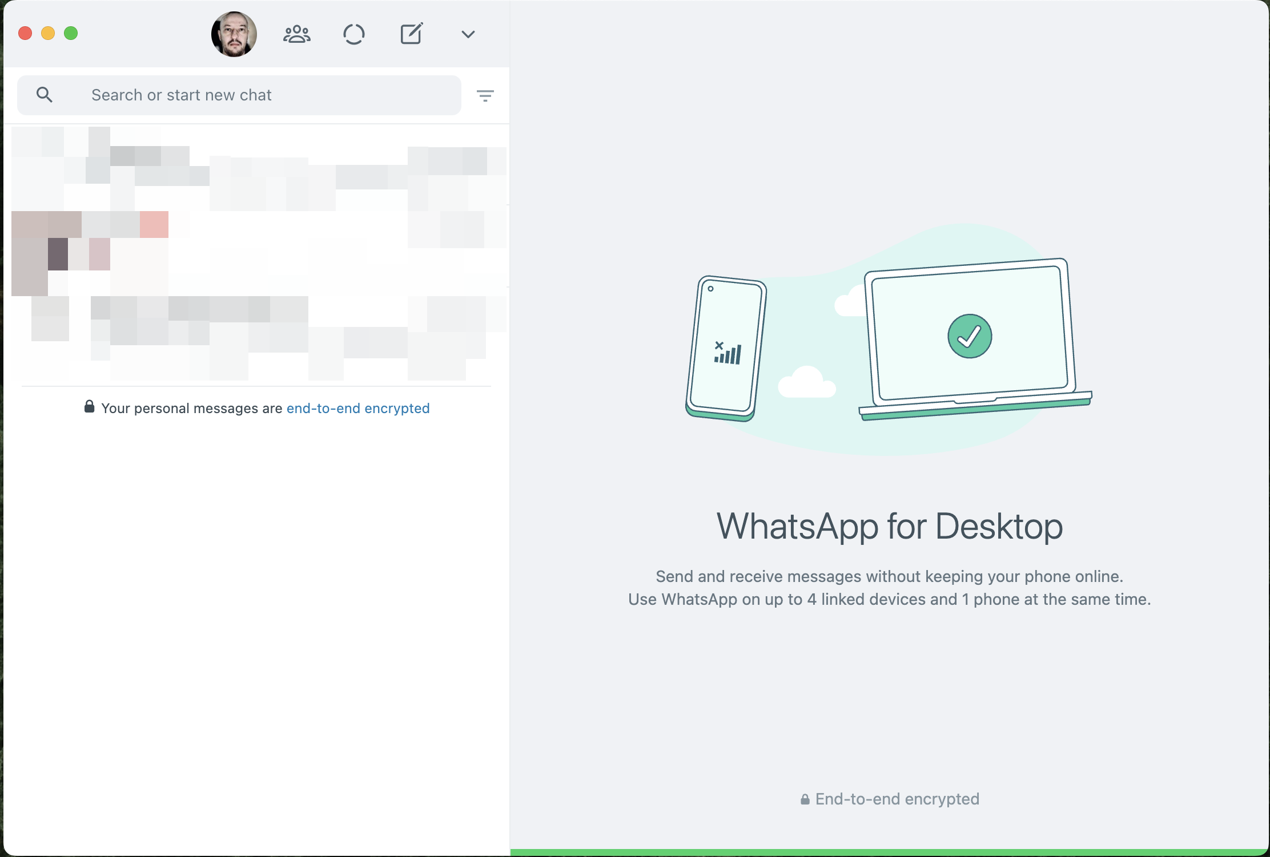The width and height of the screenshot is (1270, 857).
Task: Click the green checkmark on laptop illustration
Action: click(x=969, y=336)
